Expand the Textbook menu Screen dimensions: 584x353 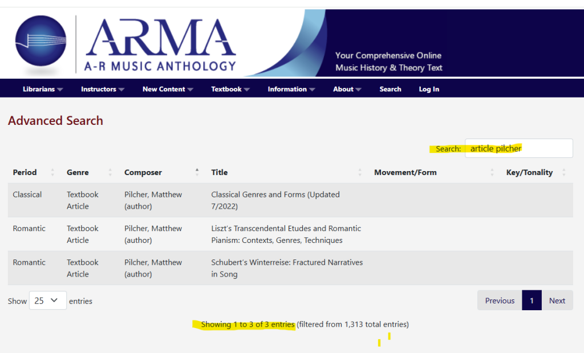(x=230, y=89)
